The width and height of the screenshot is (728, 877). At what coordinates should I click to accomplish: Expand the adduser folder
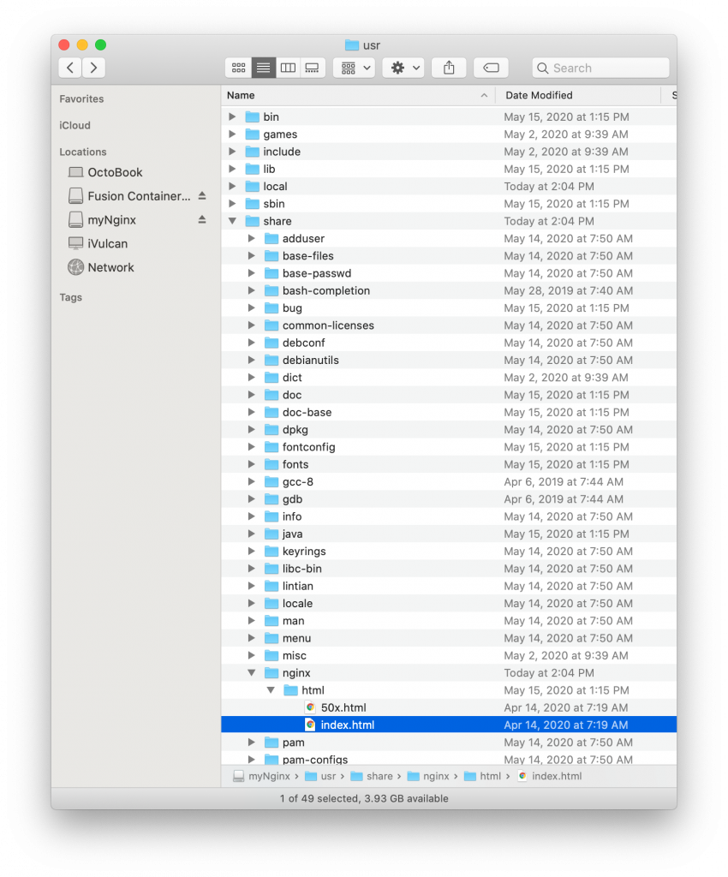[252, 238]
